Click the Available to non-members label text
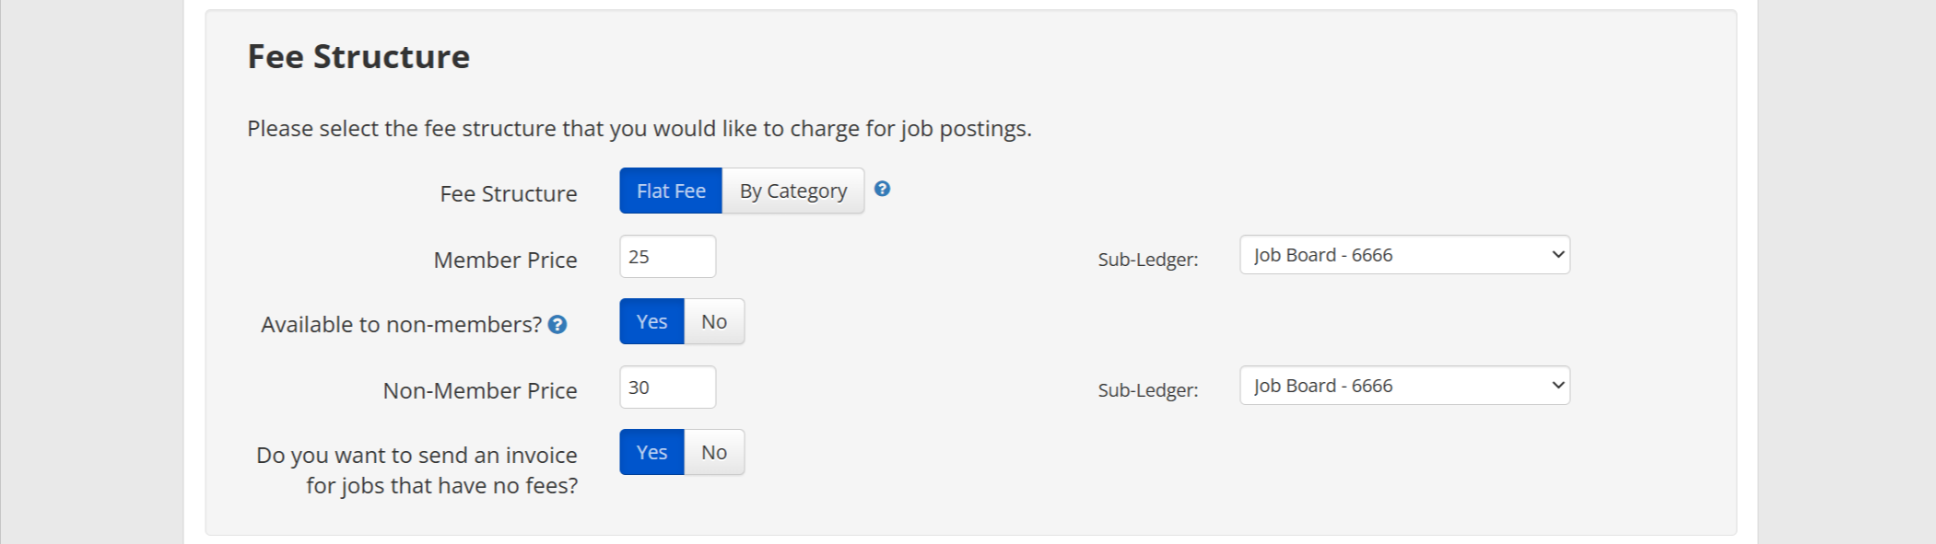Image resolution: width=1936 pixels, height=544 pixels. click(x=401, y=325)
